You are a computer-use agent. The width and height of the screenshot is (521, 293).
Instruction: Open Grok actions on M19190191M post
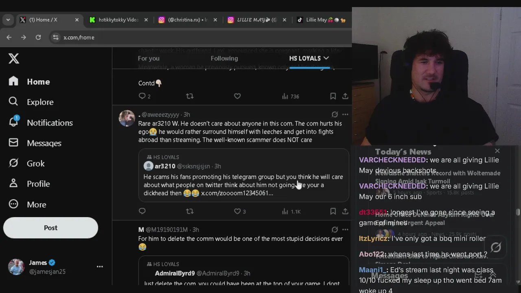[335, 230]
